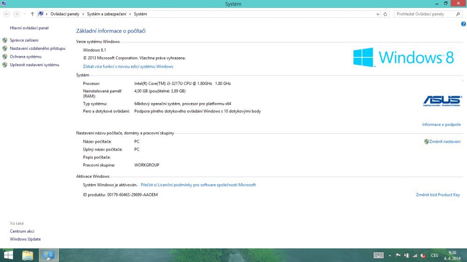Open address bar history dropdown
467x262 pixels.
click(378, 14)
